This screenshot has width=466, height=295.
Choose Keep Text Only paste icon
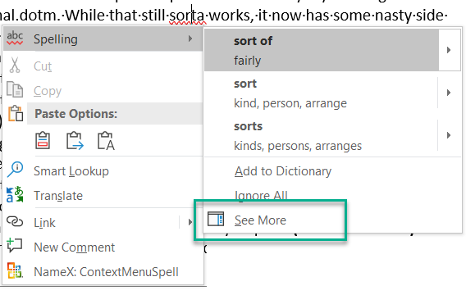[106, 140]
